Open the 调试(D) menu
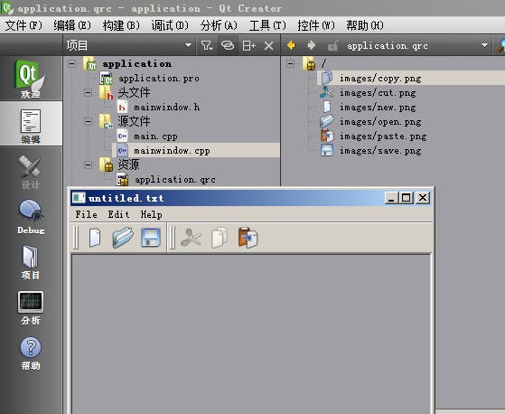This screenshot has width=505, height=414. point(170,25)
